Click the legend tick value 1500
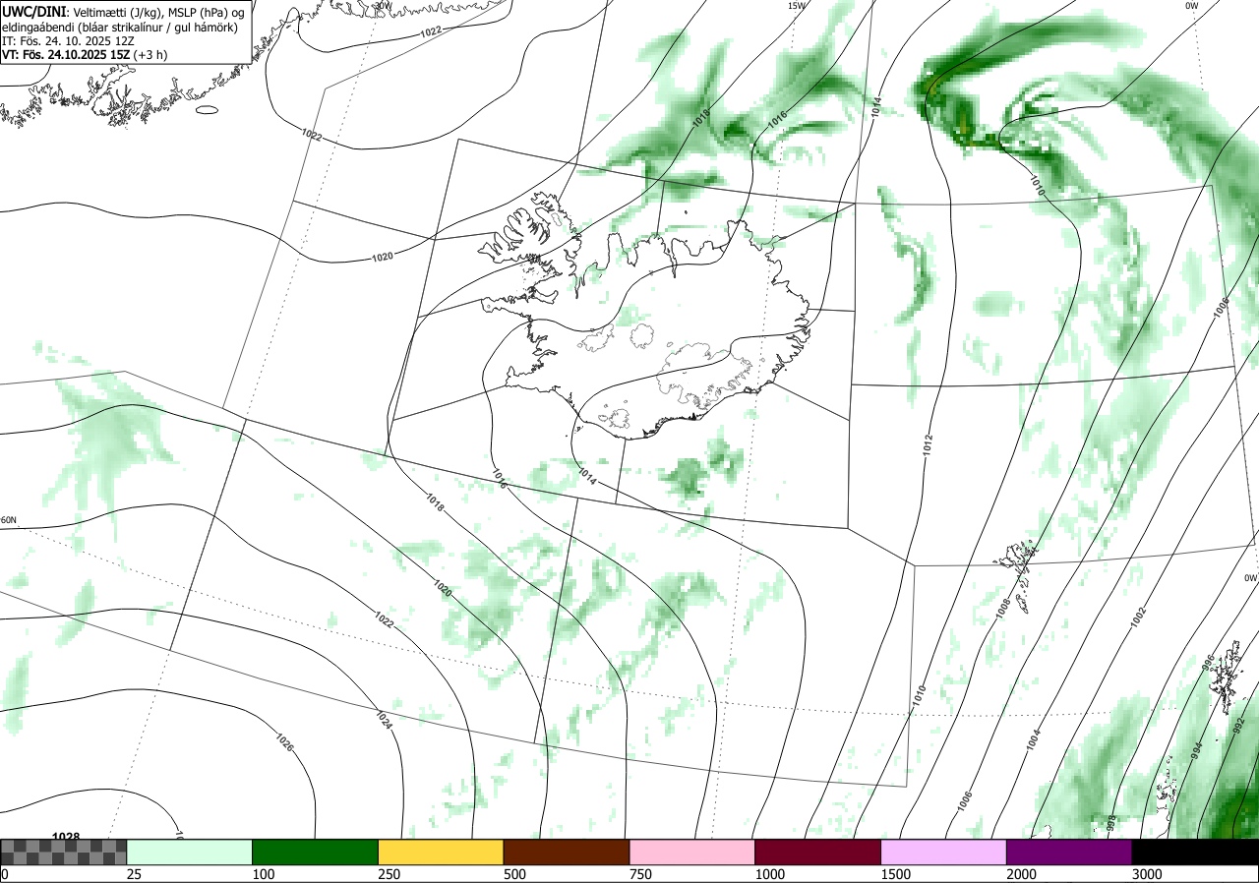Screen dimensions: 1259x883 click(896, 874)
